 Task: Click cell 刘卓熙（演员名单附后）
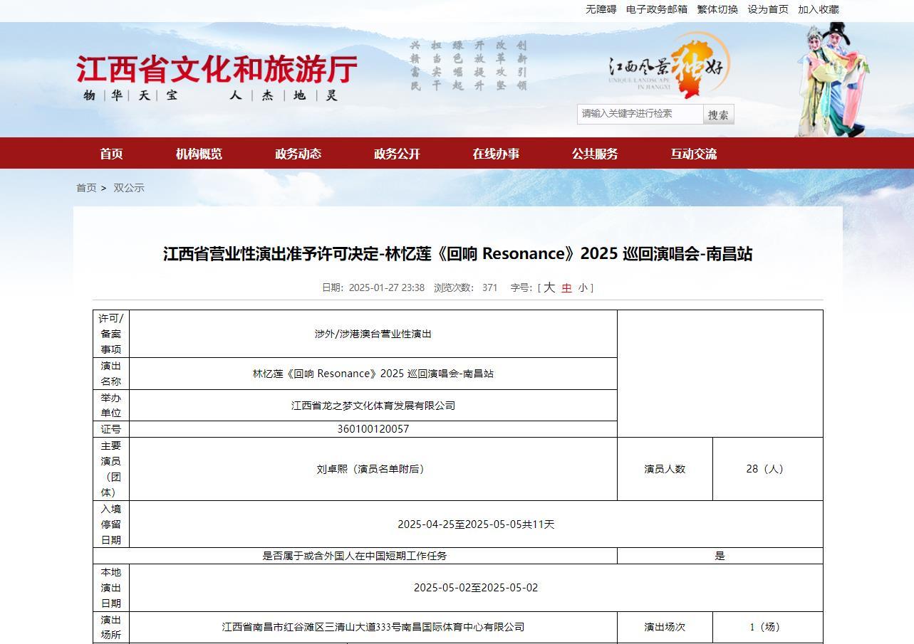373,469
